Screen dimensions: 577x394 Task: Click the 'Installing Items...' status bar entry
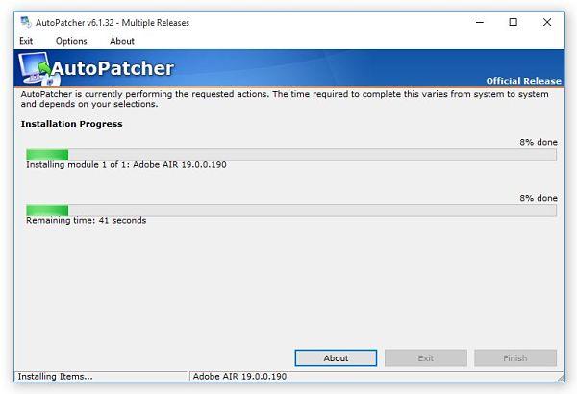pyautogui.click(x=55, y=377)
